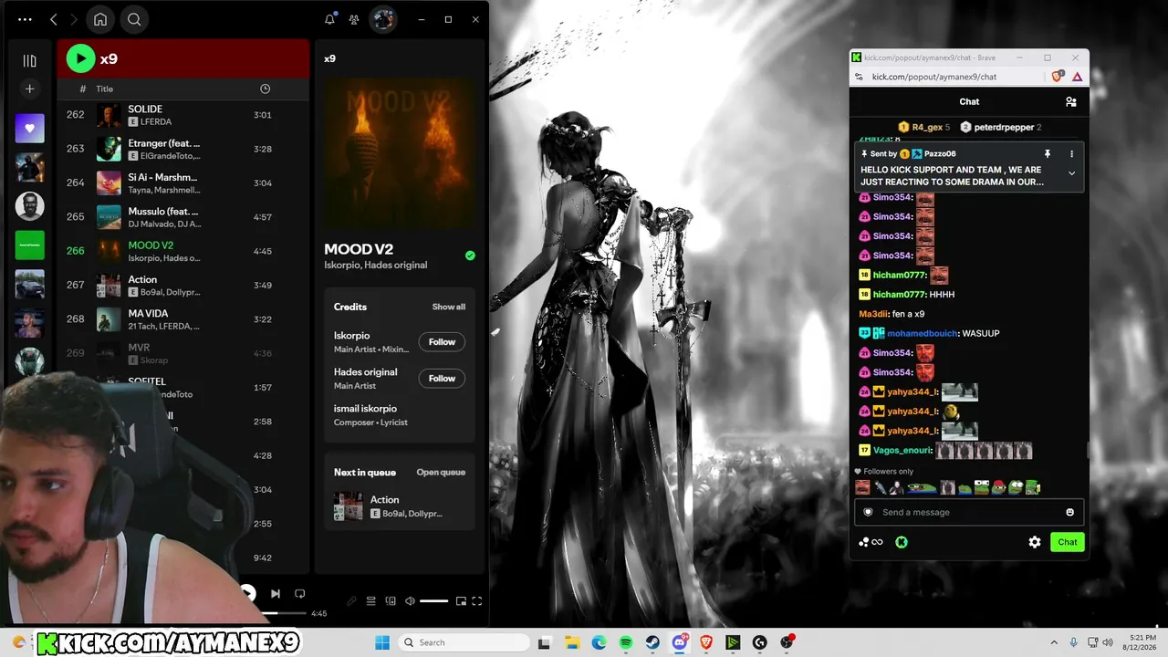Viewport: 1168px width, 657px height.
Task: Open user hicham0777 from HHHH message
Action: tap(899, 294)
